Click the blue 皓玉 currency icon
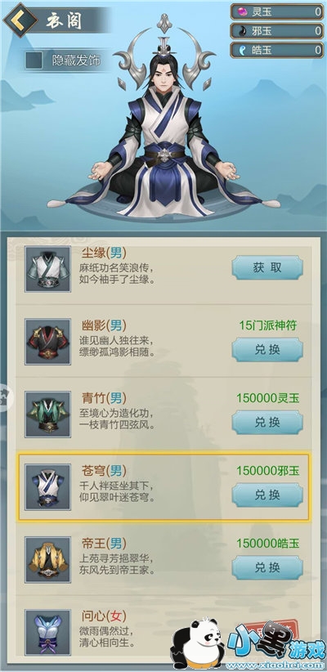This screenshot has width=327, height=672. pos(243,50)
